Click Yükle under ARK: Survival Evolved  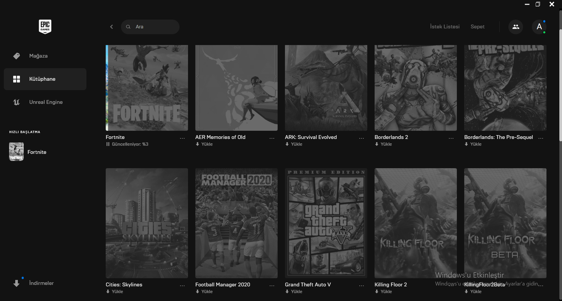294,144
